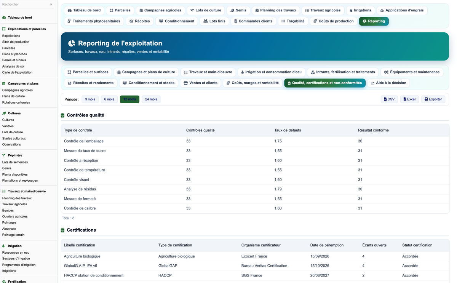Click the Aide à la décision chart icon
457x283 pixels.
[x=372, y=83]
